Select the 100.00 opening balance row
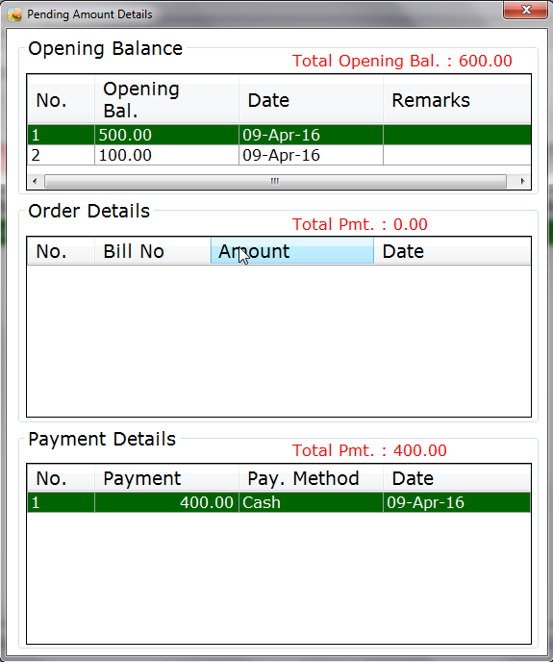 [279, 155]
